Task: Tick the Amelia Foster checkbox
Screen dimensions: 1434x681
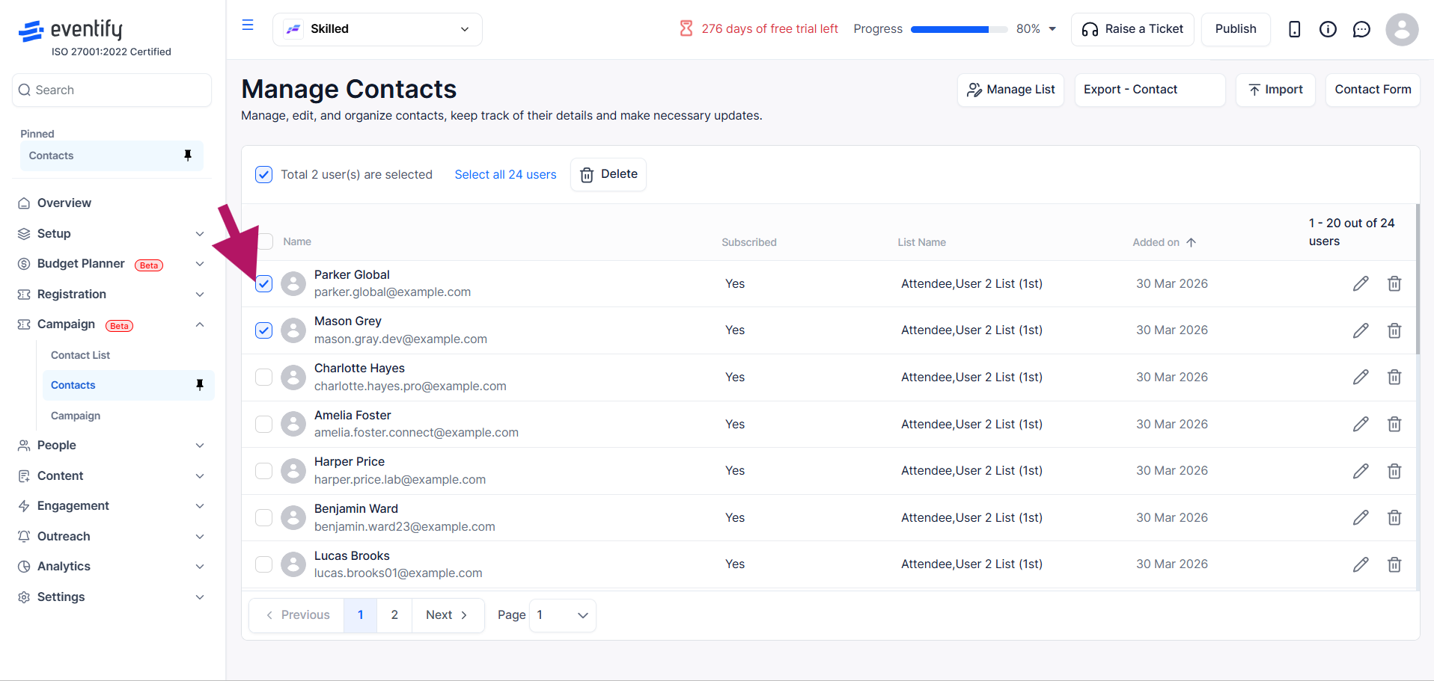Action: pyautogui.click(x=263, y=424)
